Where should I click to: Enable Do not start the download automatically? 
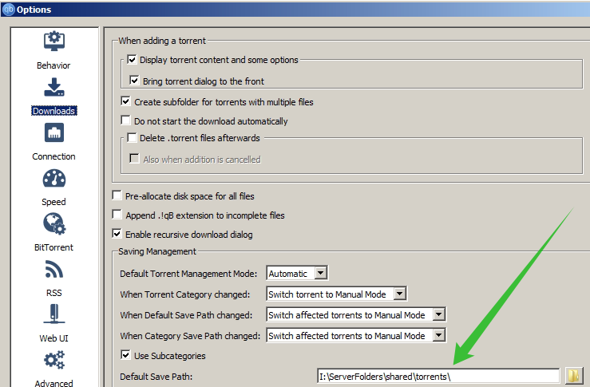[x=126, y=121]
